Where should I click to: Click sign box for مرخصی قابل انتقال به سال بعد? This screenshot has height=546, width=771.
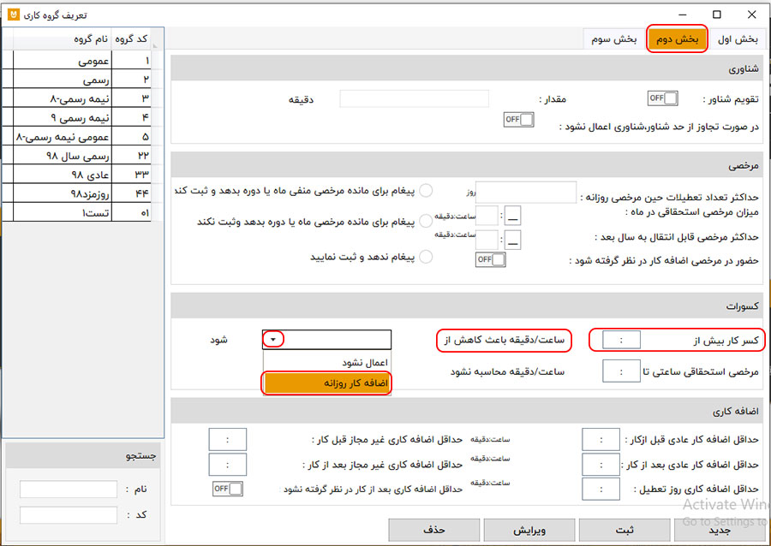[512, 240]
